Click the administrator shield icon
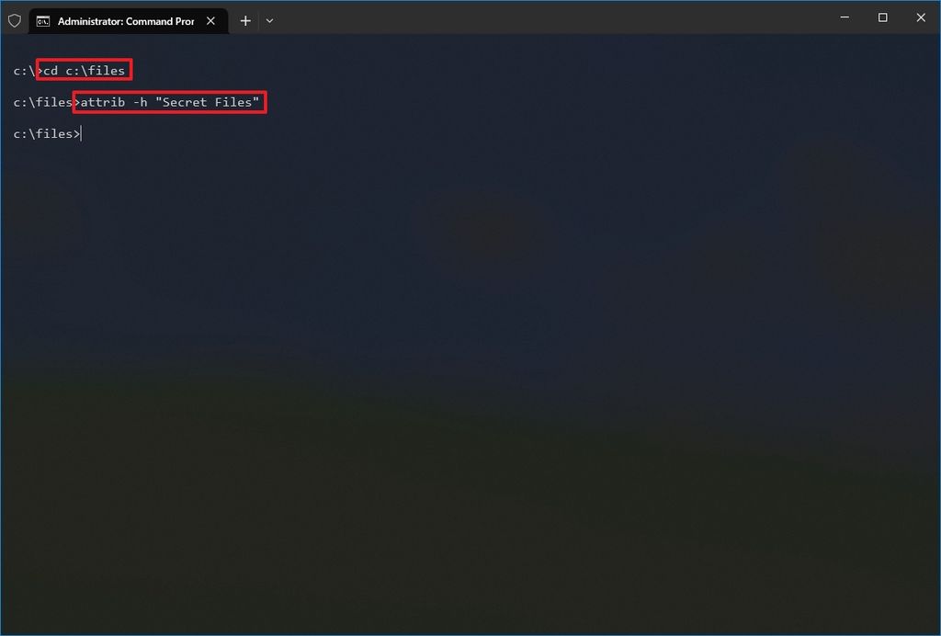 pos(15,21)
